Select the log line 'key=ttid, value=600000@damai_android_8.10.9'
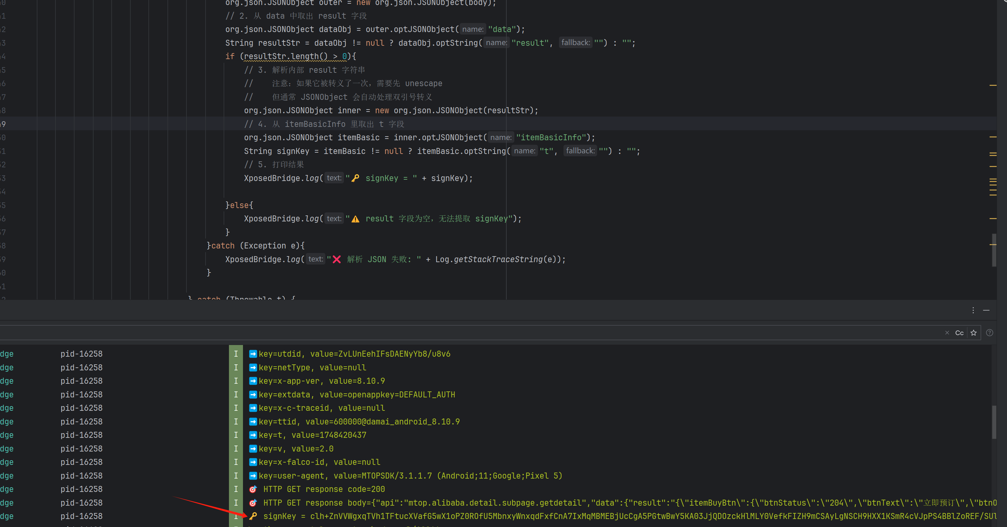 pos(359,421)
